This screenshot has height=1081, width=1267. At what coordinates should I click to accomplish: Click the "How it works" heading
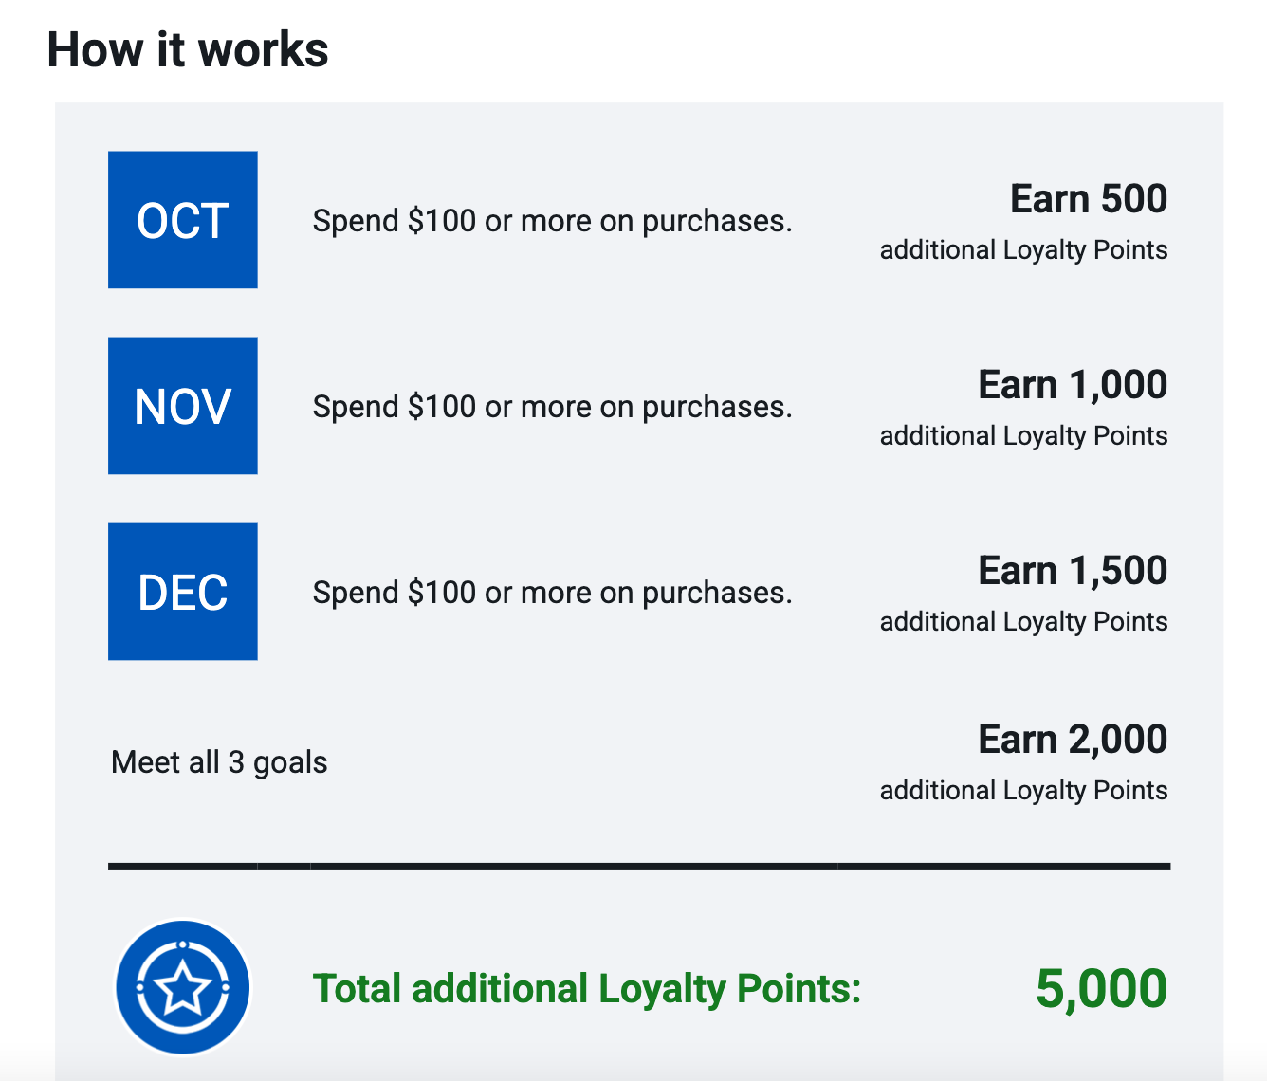[x=188, y=49]
